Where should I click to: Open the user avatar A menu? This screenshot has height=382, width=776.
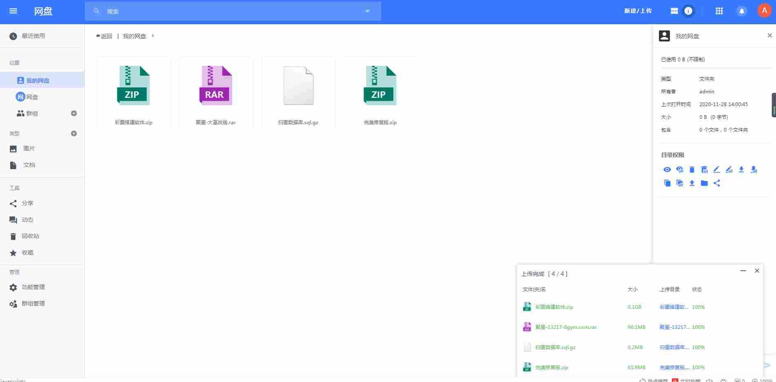pyautogui.click(x=764, y=11)
